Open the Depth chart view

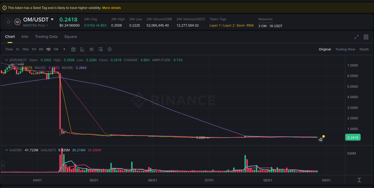coord(364,49)
